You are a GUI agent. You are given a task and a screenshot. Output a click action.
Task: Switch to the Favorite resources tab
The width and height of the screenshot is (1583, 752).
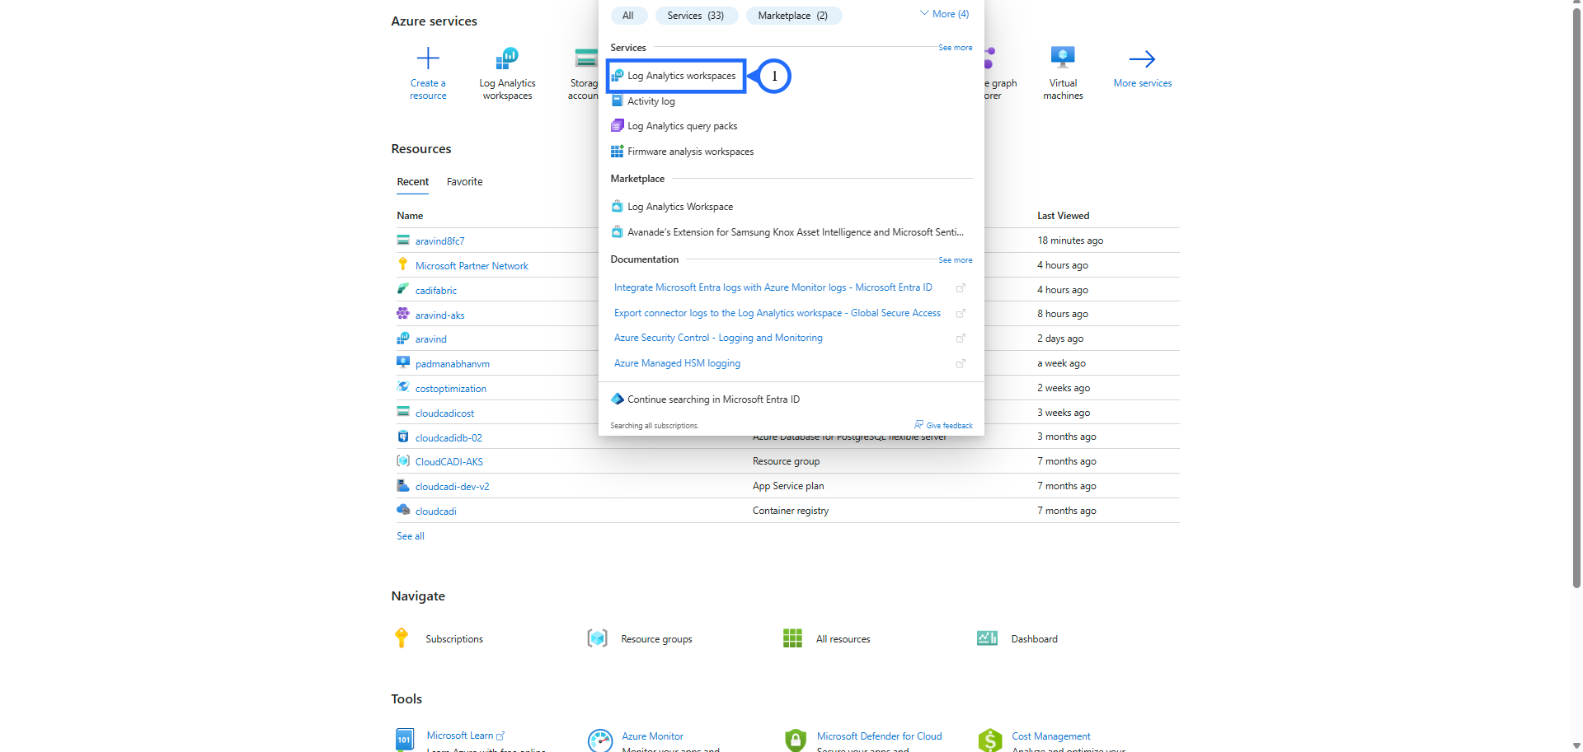pyautogui.click(x=465, y=182)
